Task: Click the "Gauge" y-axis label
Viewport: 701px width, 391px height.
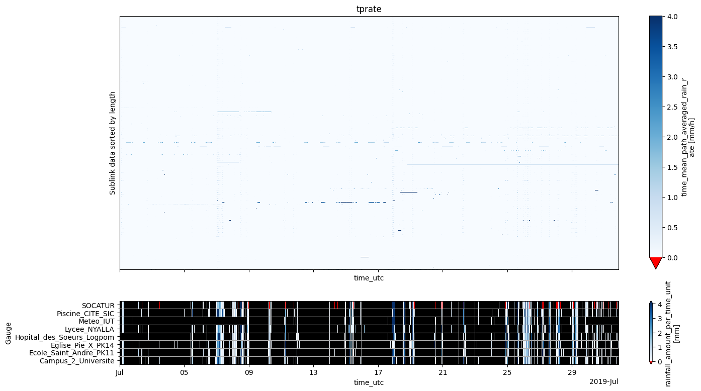Action: coord(9,333)
